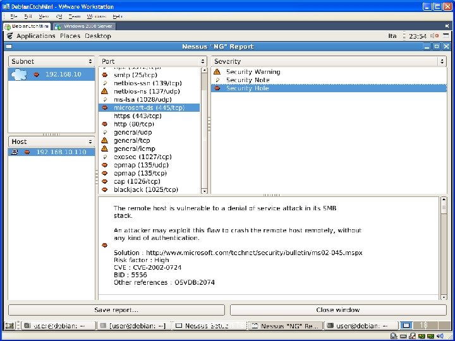Click the Security Hole red icon
This screenshot has height=341, width=455.
217,88
